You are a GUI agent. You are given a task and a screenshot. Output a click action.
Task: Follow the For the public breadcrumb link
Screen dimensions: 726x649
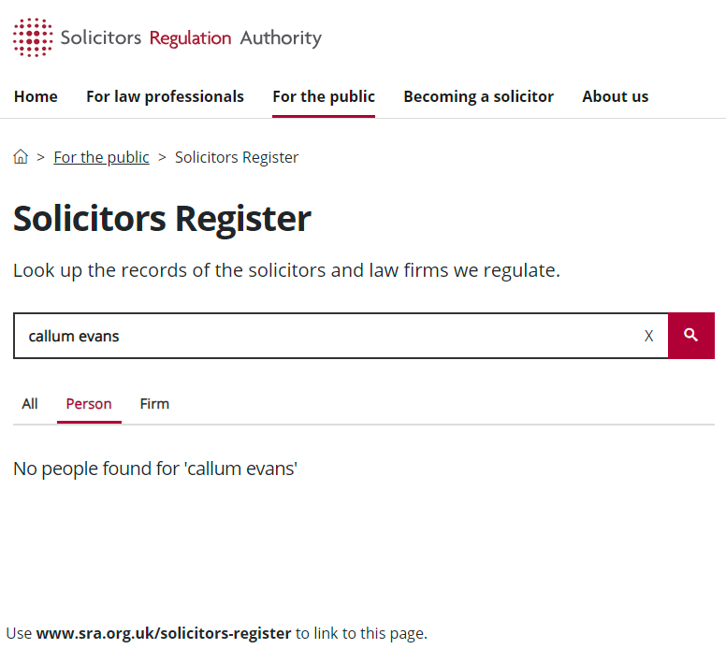coord(101,157)
